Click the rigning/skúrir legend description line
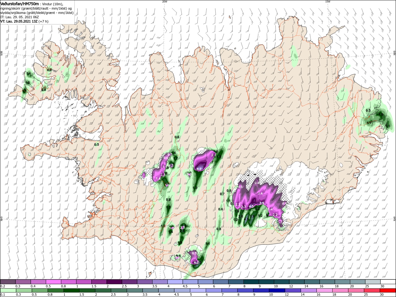Screen dimensions: 396x297 (x=37, y=8)
